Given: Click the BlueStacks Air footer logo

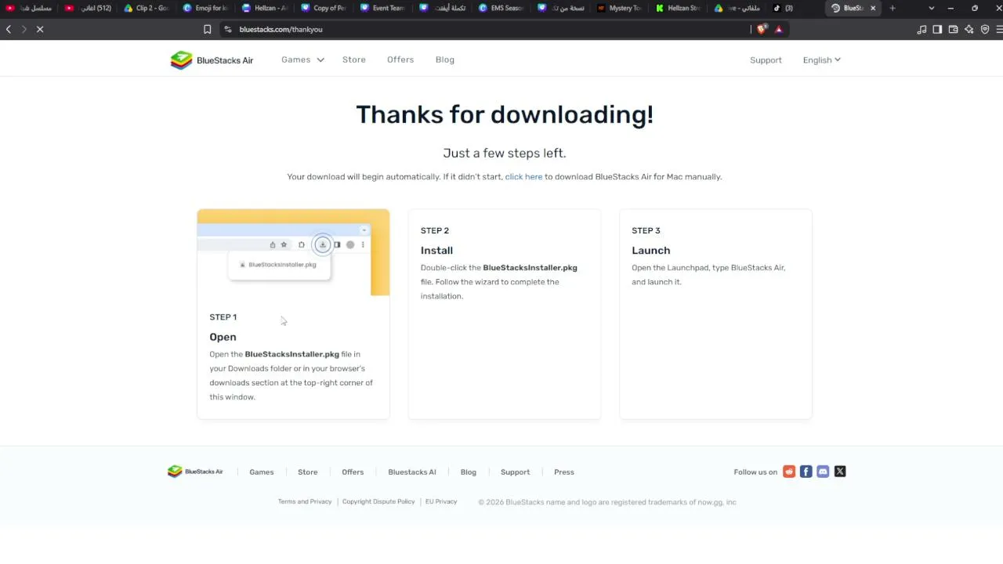Looking at the screenshot, I should (x=195, y=472).
